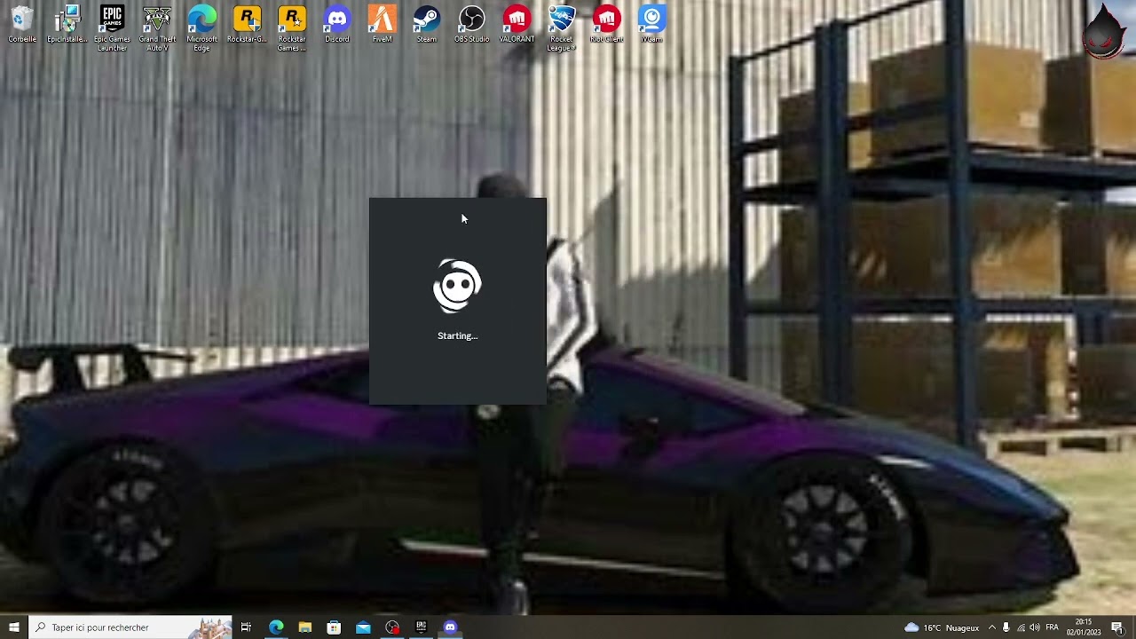Viewport: 1136px width, 639px height.
Task: Select the Rockstar Games... desktop shortcut
Action: (292, 28)
